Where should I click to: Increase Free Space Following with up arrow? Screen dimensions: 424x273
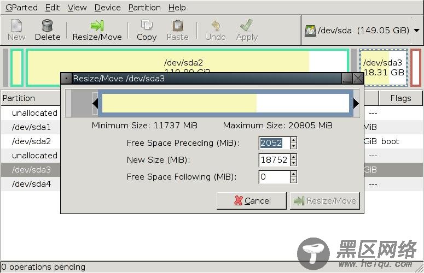click(293, 174)
